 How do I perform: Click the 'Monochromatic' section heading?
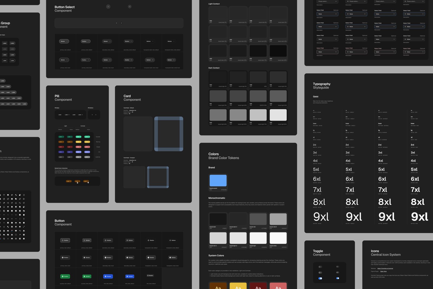coord(217,198)
